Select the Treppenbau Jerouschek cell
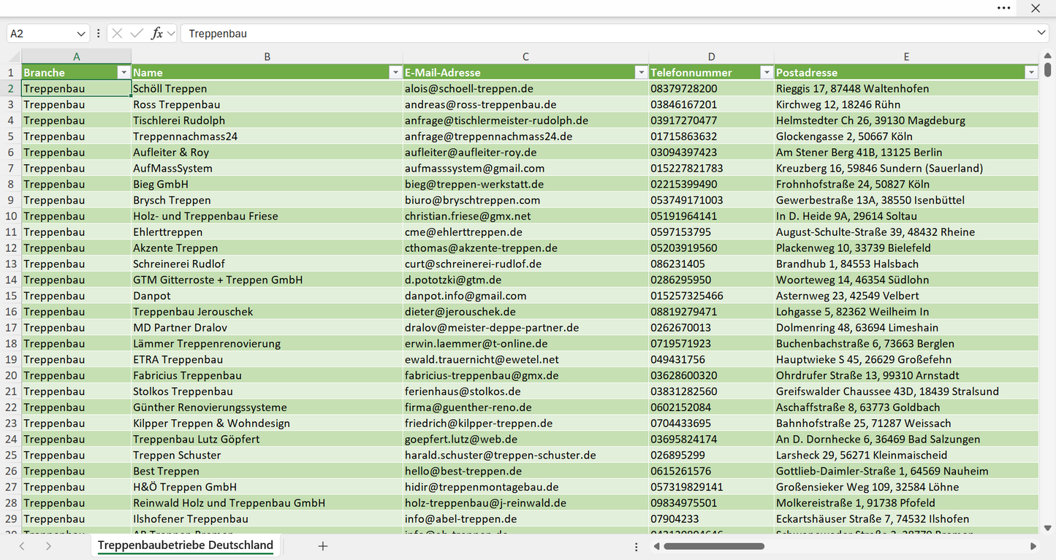1056x560 pixels. 267,312
